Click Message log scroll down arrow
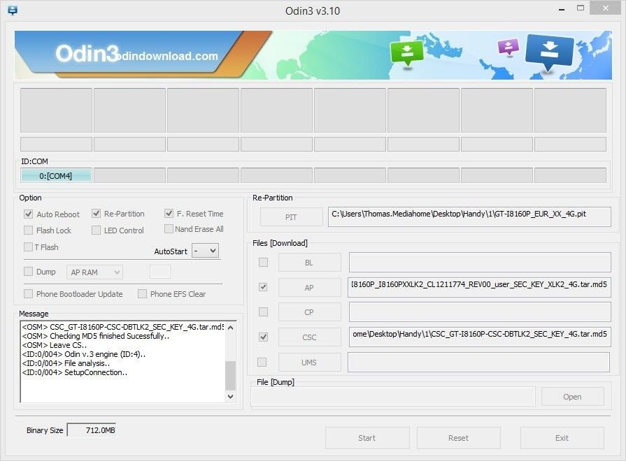The height and width of the screenshot is (461, 626). click(x=230, y=397)
